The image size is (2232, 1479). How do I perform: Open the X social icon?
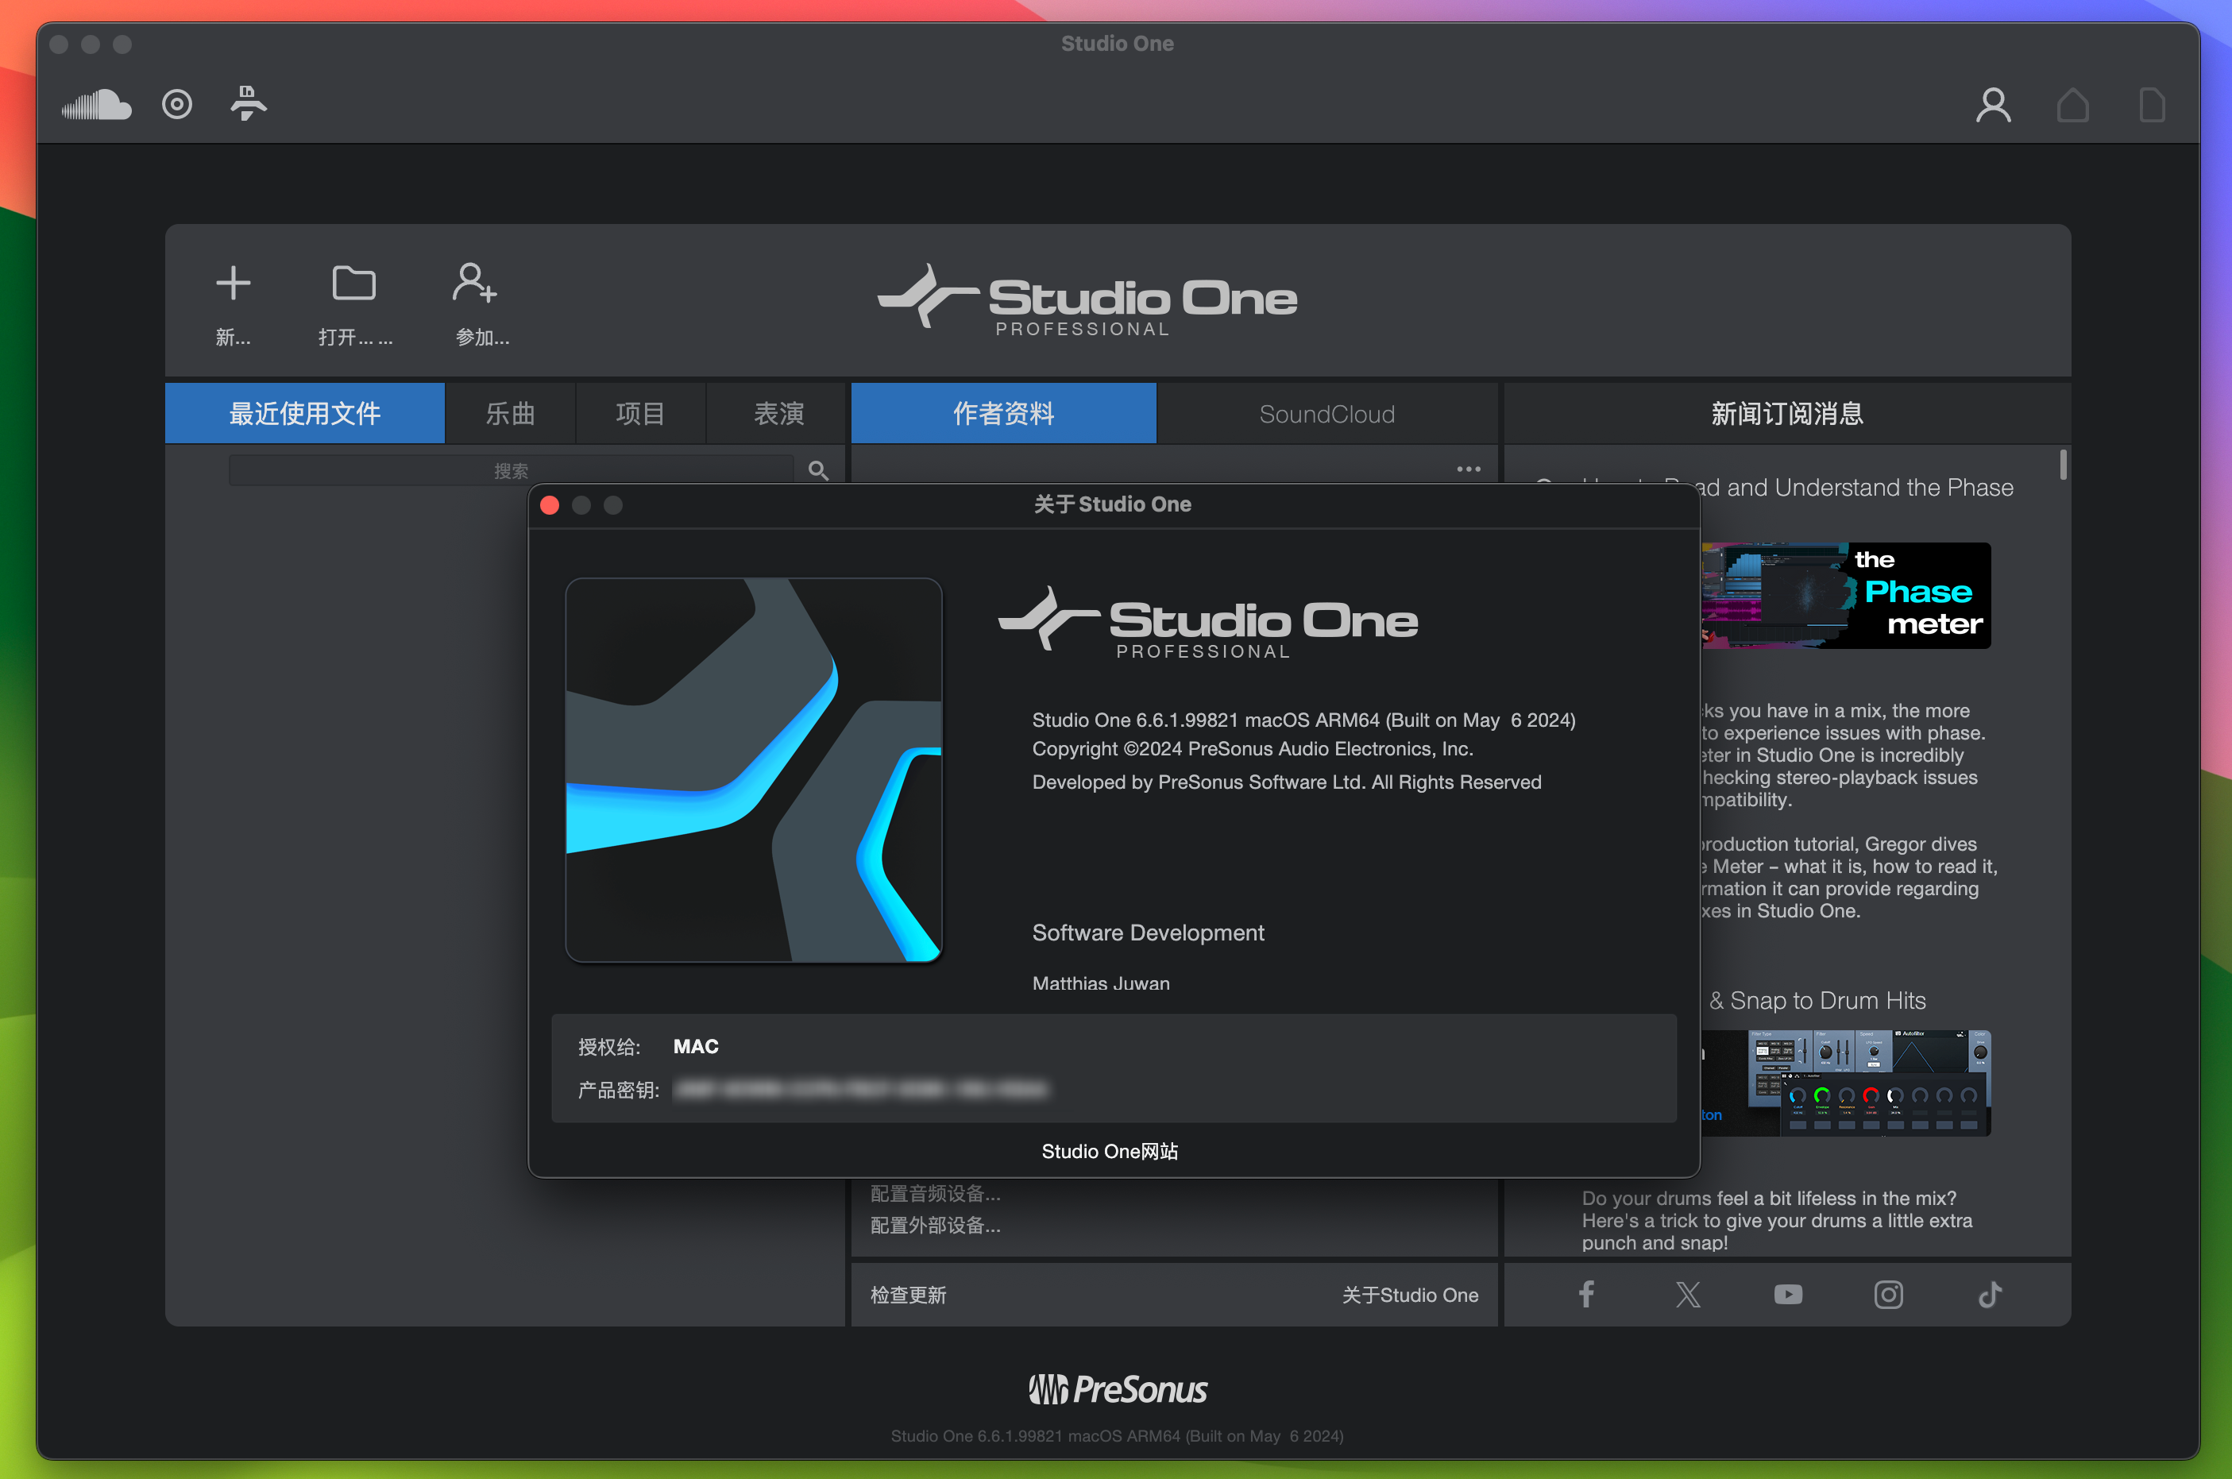[x=1688, y=1294]
